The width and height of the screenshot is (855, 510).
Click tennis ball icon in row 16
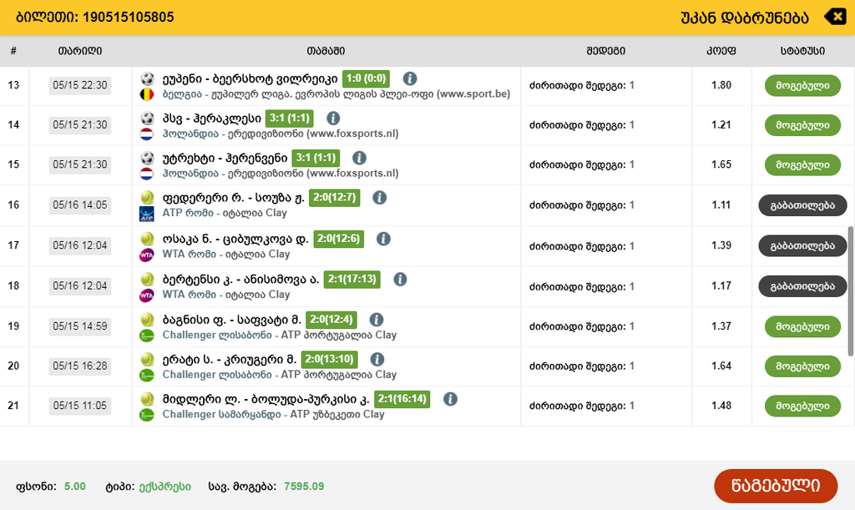(147, 197)
